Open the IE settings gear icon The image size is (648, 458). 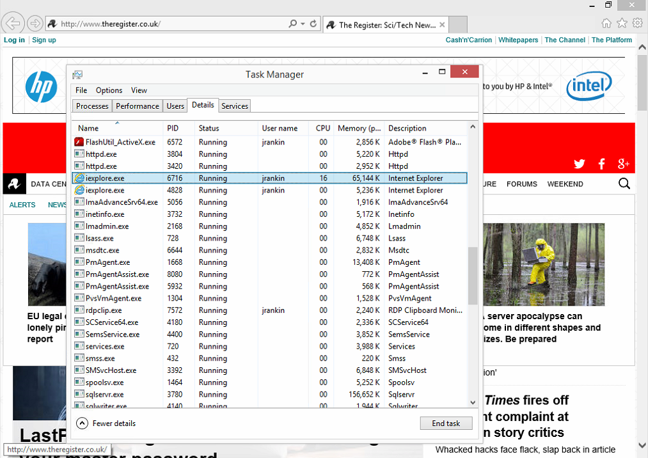click(x=637, y=24)
